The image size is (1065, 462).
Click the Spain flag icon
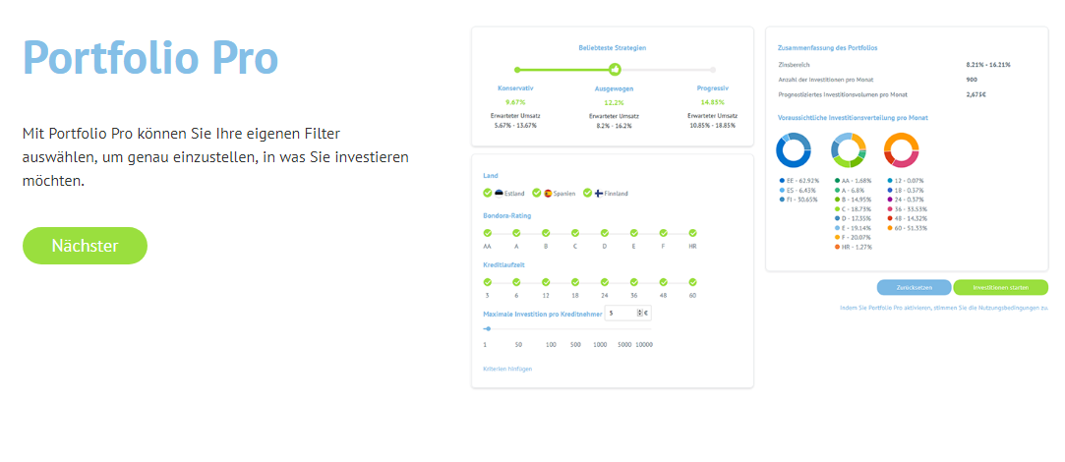coord(548,194)
